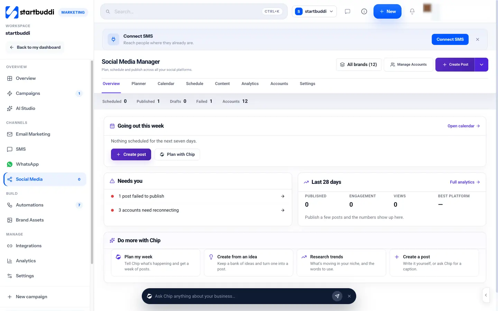Viewport: 498px width, 311px height.
Task: Collapse the side panel chevron at right edge
Action: (486, 295)
